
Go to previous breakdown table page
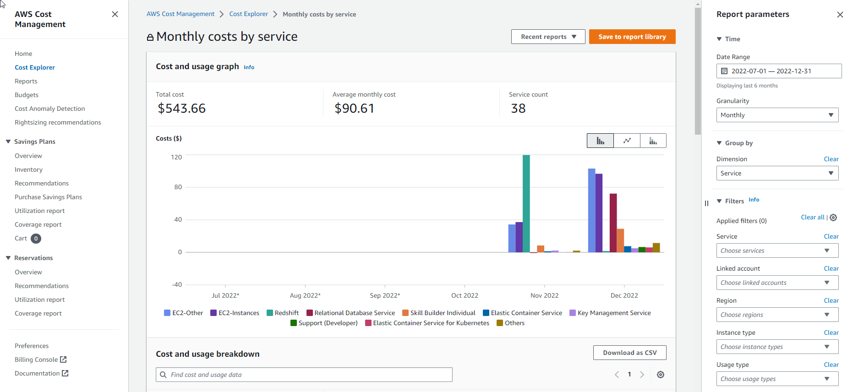coord(617,375)
